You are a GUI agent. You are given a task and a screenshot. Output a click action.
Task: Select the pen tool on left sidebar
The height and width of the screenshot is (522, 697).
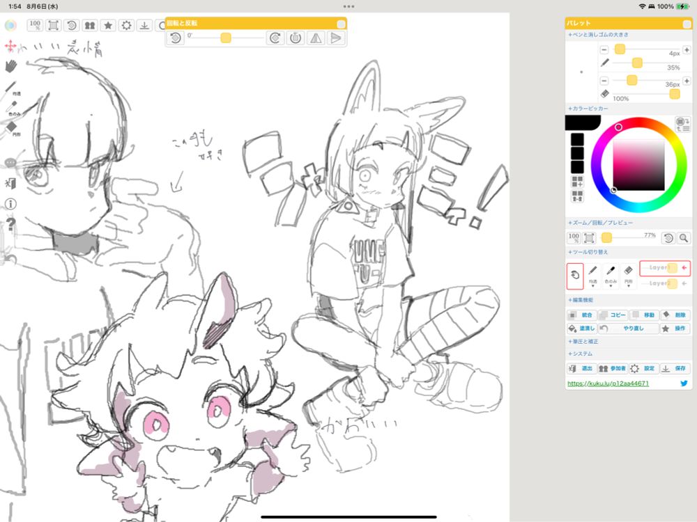point(10,88)
